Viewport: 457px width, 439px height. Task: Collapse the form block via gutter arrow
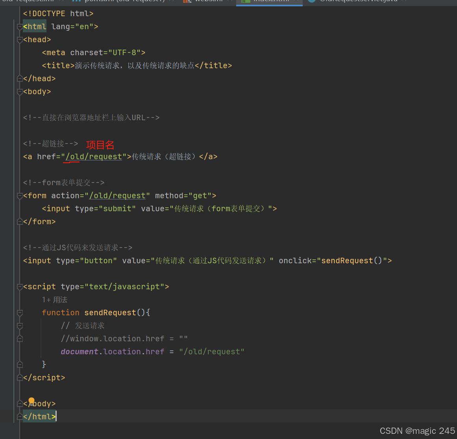click(19, 196)
